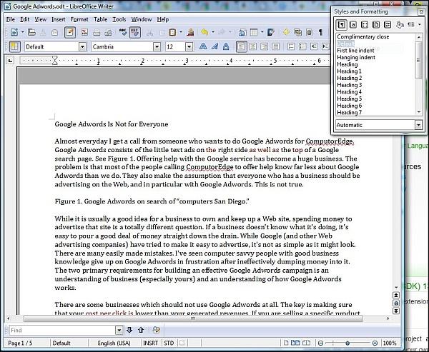Toggle Underline formatting icon
Viewport: 429px width, 352px height.
226,46
